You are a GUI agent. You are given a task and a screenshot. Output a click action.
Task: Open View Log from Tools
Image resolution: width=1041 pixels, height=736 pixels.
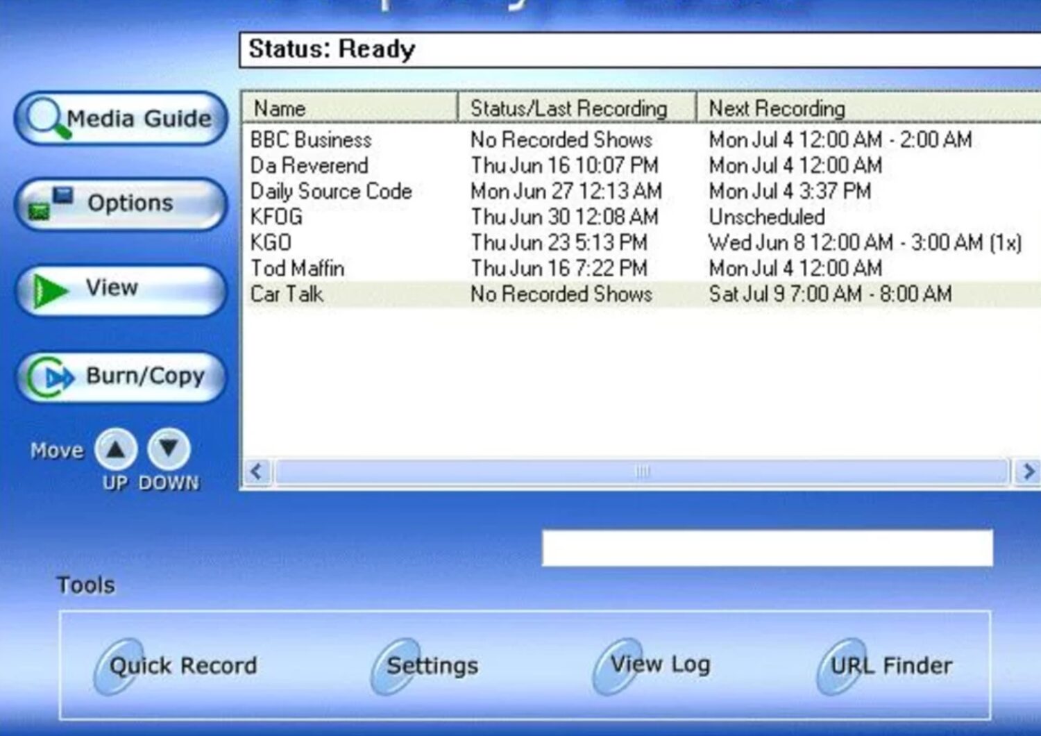(652, 664)
